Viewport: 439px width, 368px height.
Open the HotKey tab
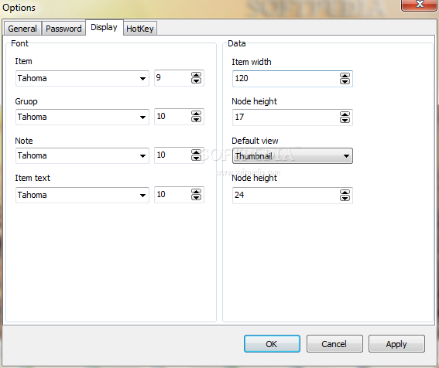[140, 29]
